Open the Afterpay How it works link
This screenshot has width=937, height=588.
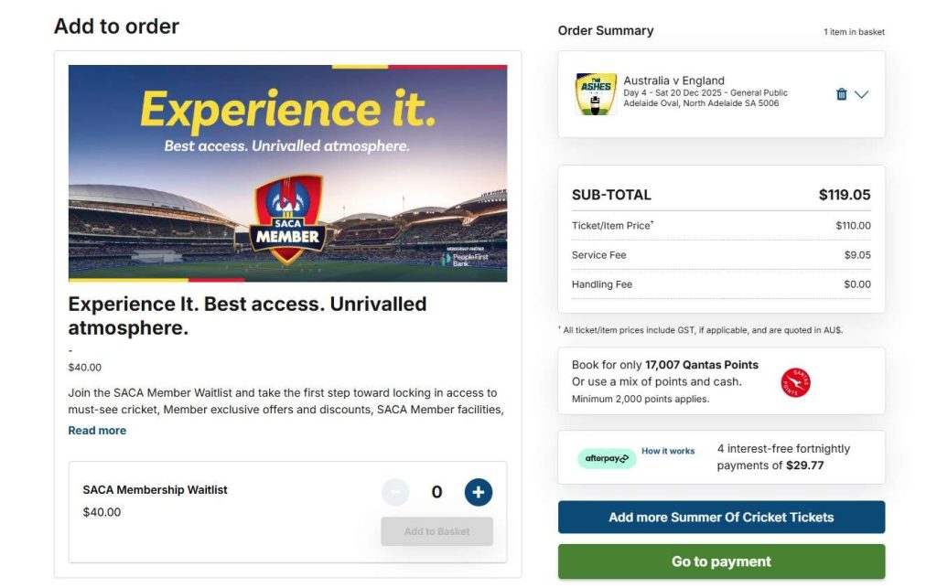click(x=668, y=451)
